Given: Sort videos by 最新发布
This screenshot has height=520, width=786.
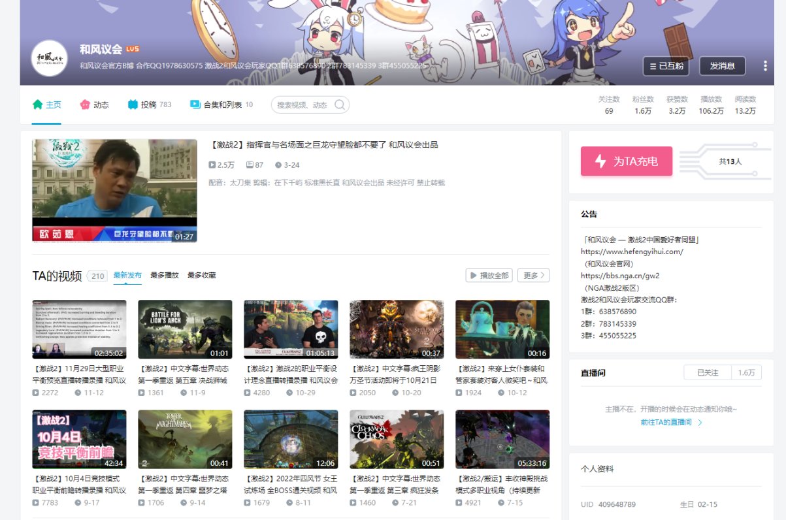Looking at the screenshot, I should point(127,275).
